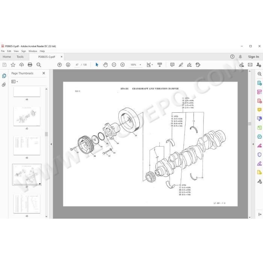Open the Help menu
This screenshot has height=263, width=263.
[42, 51]
